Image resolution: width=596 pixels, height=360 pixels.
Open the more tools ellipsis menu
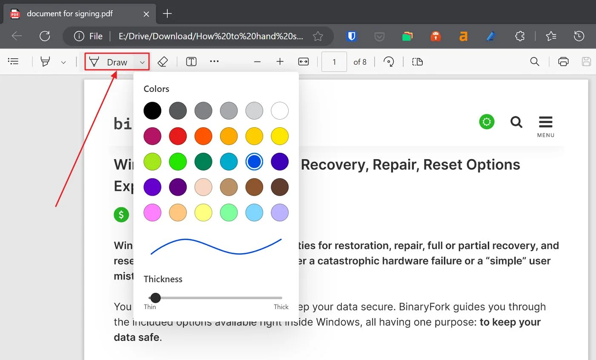point(214,61)
